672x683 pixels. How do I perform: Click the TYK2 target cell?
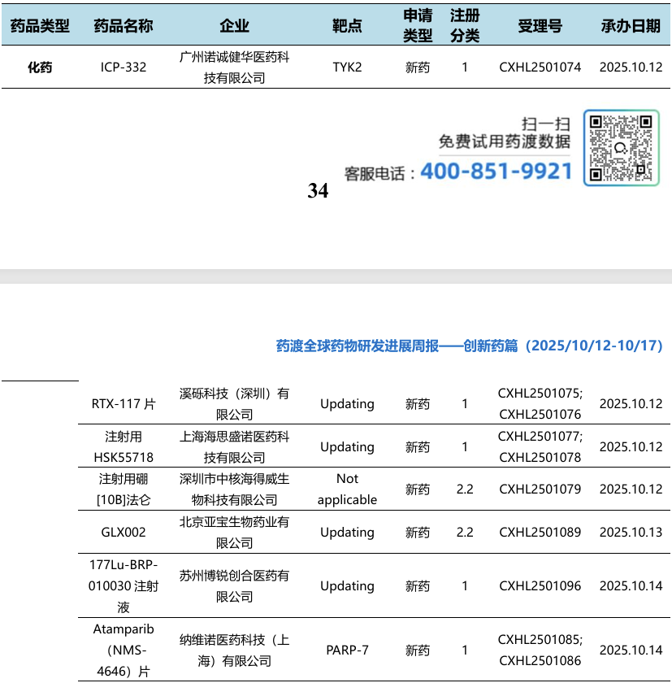coord(347,67)
